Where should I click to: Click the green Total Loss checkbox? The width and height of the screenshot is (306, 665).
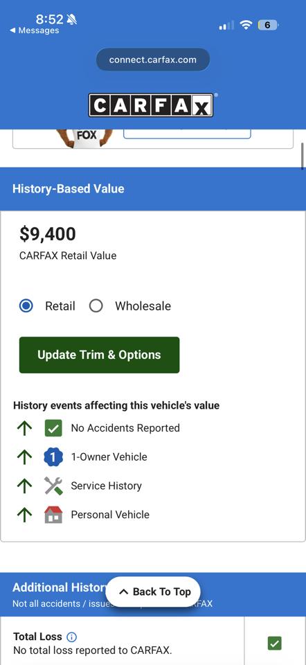click(275, 644)
